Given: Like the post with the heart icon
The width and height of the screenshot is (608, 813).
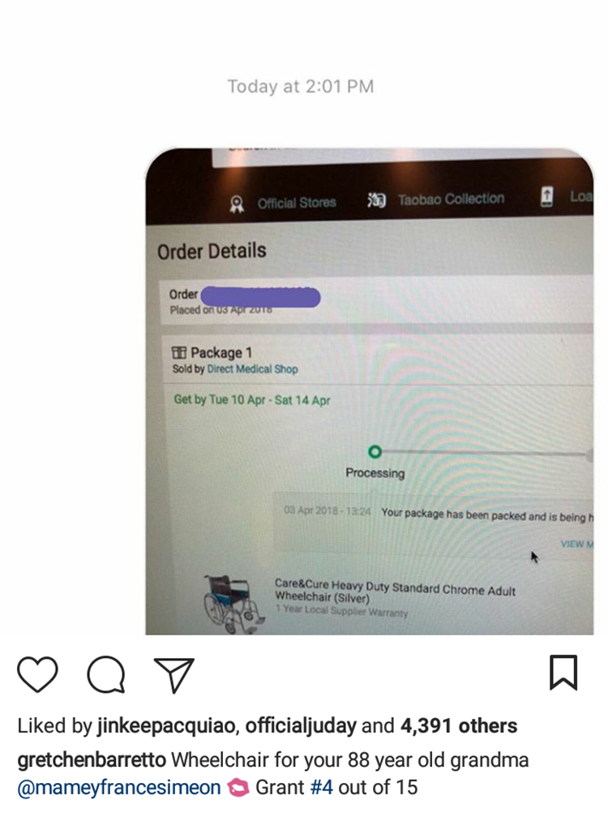Looking at the screenshot, I should [x=37, y=673].
